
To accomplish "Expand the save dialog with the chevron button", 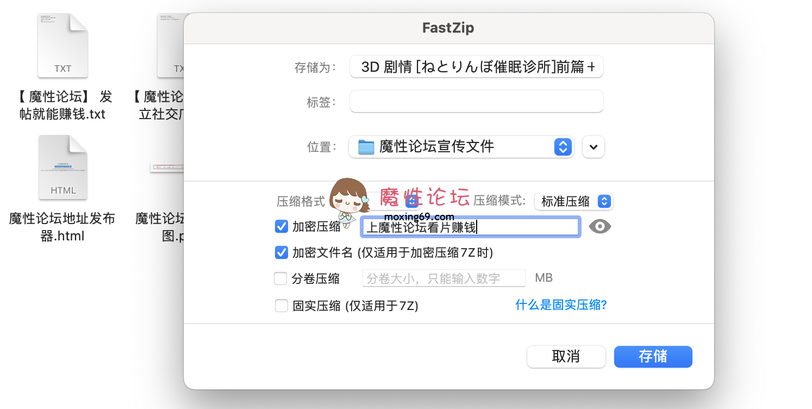I will [594, 147].
